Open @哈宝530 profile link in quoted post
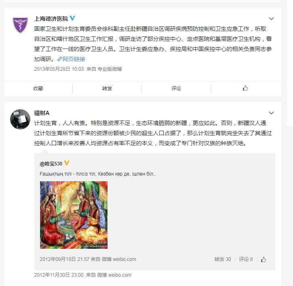This screenshot has width=293, height=286. (x=51, y=164)
